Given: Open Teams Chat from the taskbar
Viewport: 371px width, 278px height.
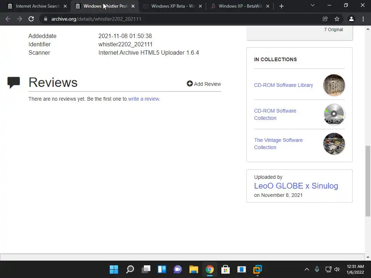Looking at the screenshot, I should [x=178, y=269].
